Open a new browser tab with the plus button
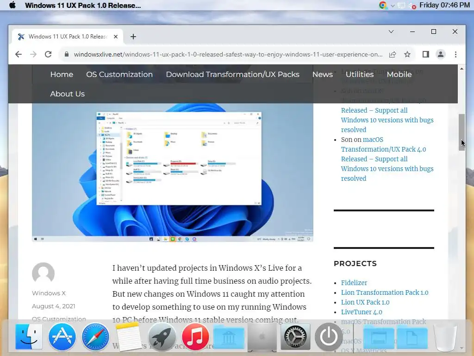 coord(133,37)
